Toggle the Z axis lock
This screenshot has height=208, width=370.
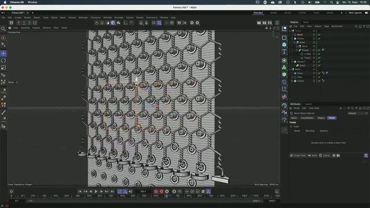click(29, 23)
